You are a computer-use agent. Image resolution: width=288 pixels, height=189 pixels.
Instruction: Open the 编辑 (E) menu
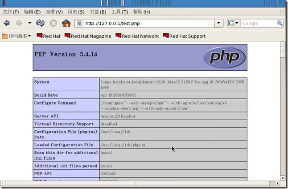(32, 12)
